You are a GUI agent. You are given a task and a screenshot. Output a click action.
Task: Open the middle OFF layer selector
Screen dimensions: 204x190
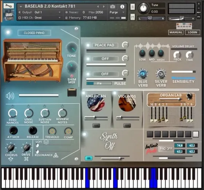pos(105,59)
